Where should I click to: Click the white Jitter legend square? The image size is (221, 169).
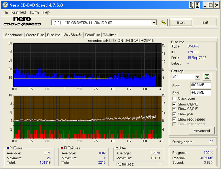tap(117, 148)
